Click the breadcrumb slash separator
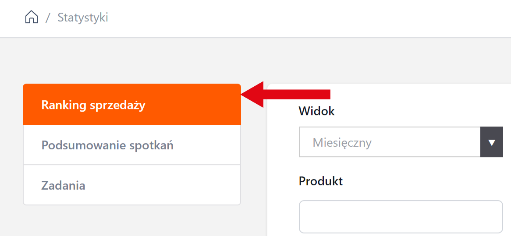This screenshot has width=511, height=236. [x=48, y=18]
